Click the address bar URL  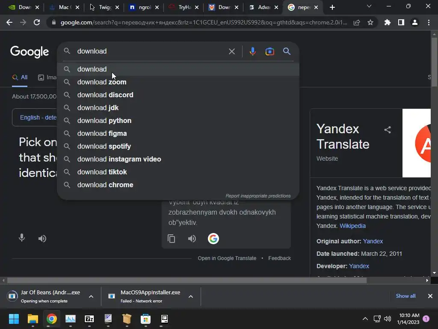pyautogui.click(x=204, y=22)
